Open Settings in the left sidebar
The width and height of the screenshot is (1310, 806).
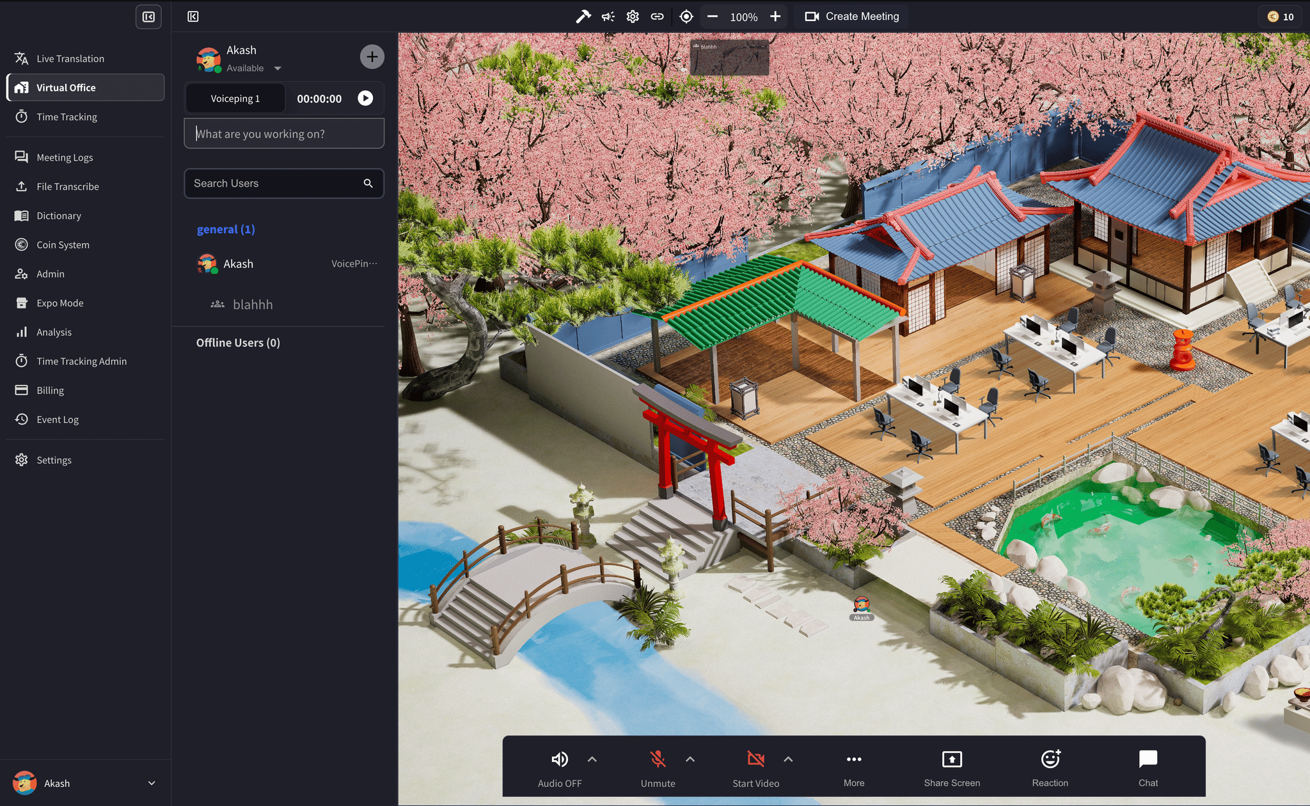click(85, 460)
